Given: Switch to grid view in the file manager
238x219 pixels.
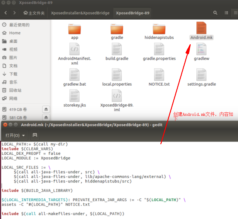Looking at the screenshot, I should 235,13.
